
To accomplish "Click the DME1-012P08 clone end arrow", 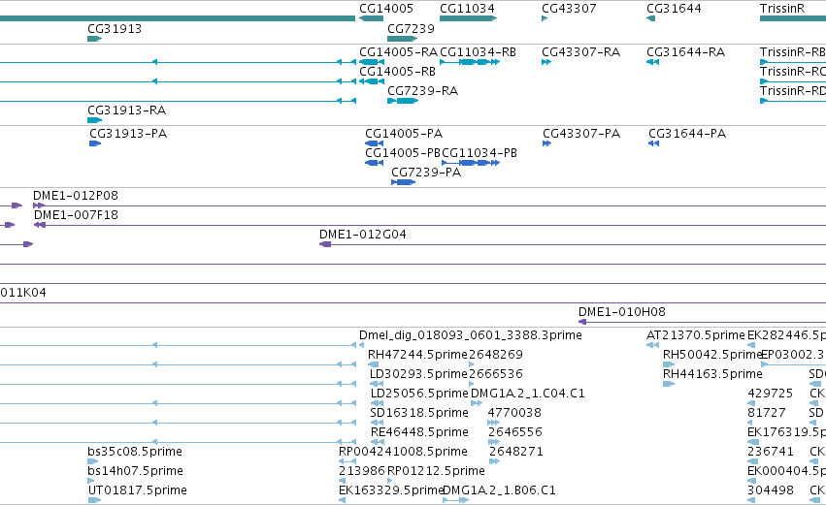I will [39, 205].
